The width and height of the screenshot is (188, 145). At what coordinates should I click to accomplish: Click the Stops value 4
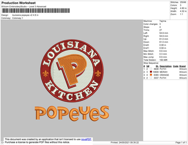160,27
